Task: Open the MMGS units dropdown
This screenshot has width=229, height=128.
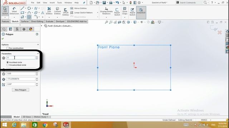Action: click(211, 120)
